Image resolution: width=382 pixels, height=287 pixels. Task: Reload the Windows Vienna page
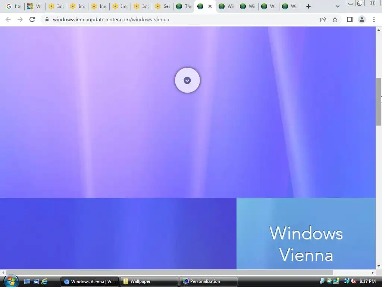pos(32,19)
